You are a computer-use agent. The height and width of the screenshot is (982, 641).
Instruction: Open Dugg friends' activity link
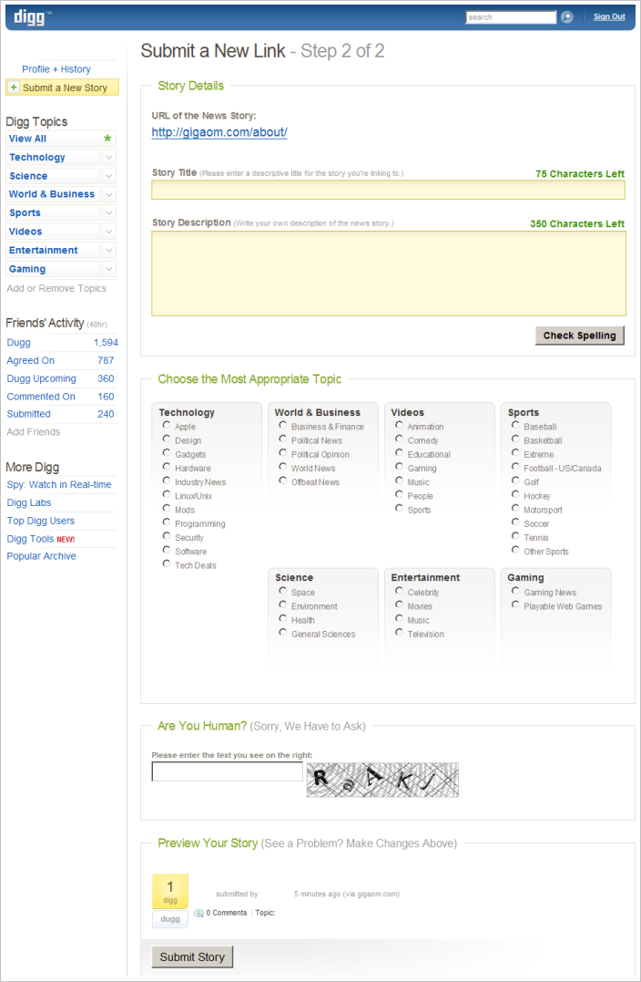tap(19, 343)
